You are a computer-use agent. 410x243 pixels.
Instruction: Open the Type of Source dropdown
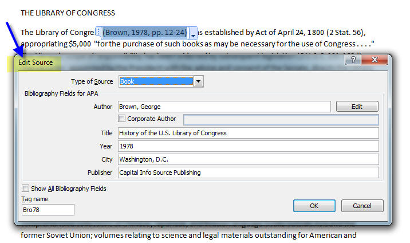point(199,81)
